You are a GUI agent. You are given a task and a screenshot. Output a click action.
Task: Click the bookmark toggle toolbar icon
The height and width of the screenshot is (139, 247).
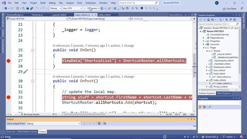click(142, 8)
